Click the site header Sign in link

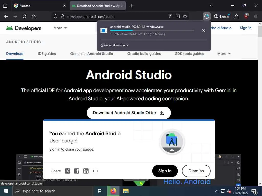click(x=245, y=28)
